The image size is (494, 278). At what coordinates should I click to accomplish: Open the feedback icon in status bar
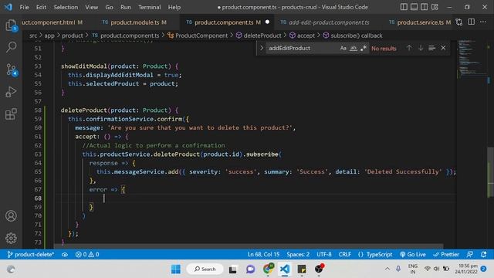tap(470, 254)
